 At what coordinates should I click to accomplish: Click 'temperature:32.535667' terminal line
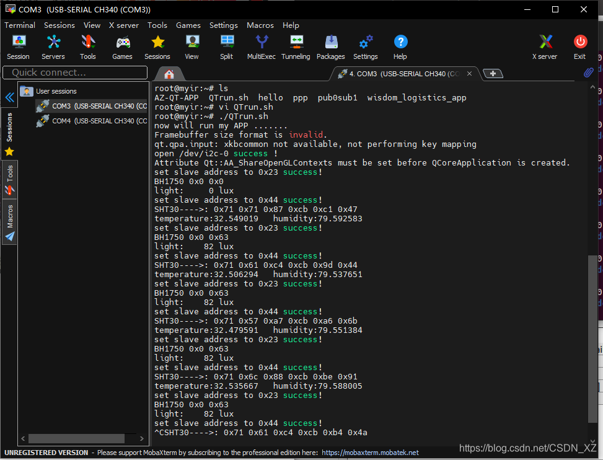click(206, 386)
